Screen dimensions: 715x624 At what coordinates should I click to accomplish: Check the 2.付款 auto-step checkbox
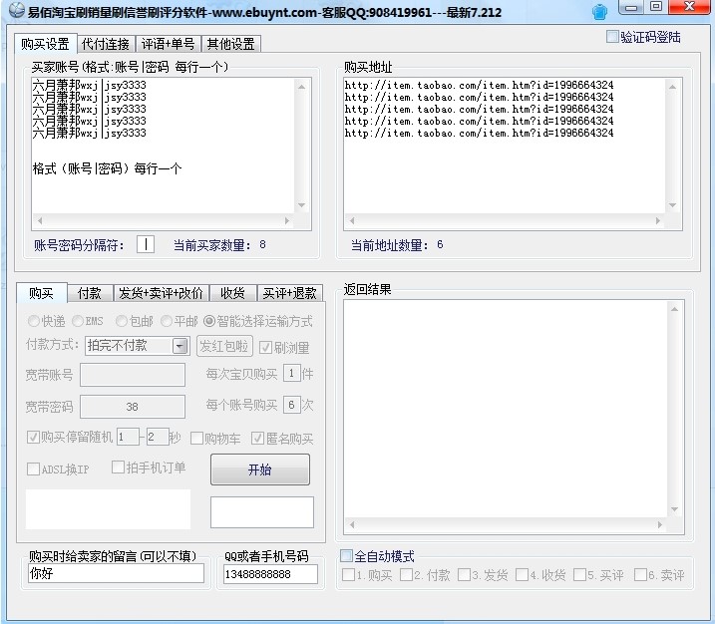click(x=406, y=575)
